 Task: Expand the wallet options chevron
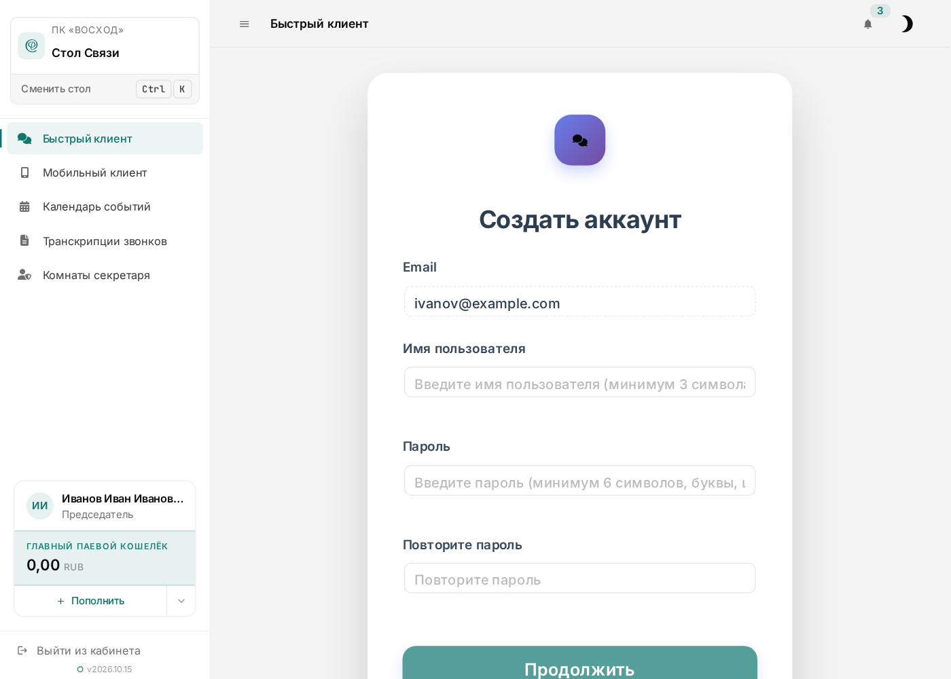(181, 601)
